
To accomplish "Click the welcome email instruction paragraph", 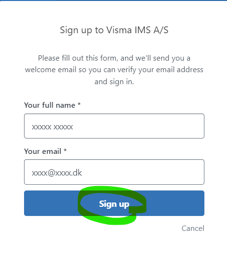I will pos(114,70).
